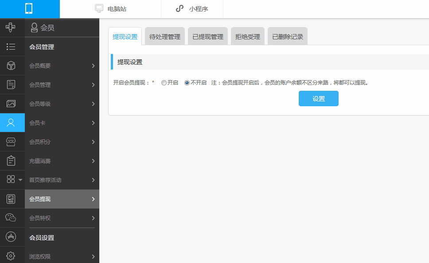Expand 会员管理 submenu chevron
Image resolution: width=429 pixels, height=263 pixels.
94,85
